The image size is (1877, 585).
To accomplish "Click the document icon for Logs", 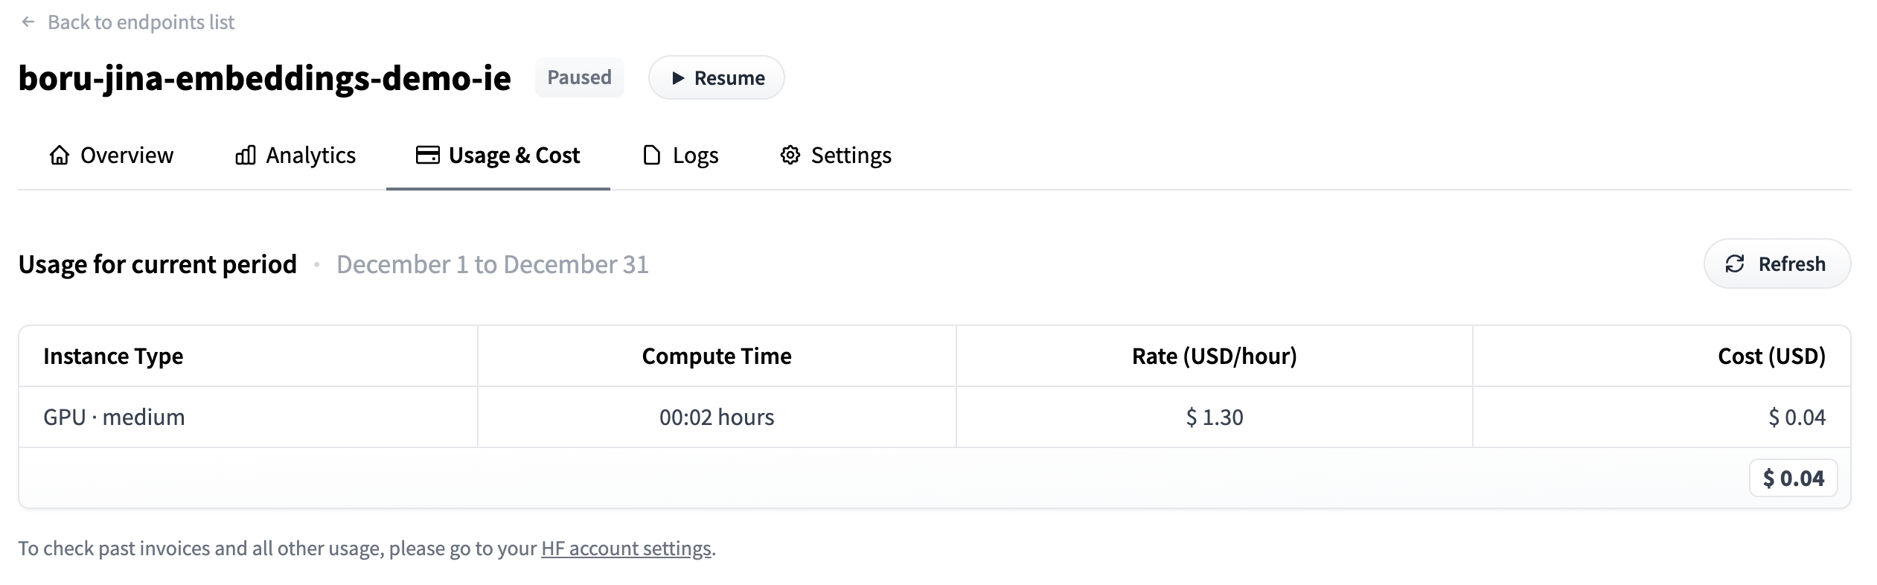I will [651, 155].
